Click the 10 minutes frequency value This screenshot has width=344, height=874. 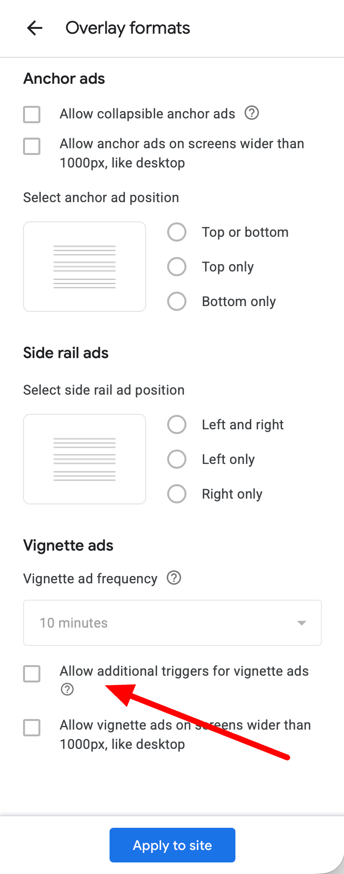tap(74, 622)
